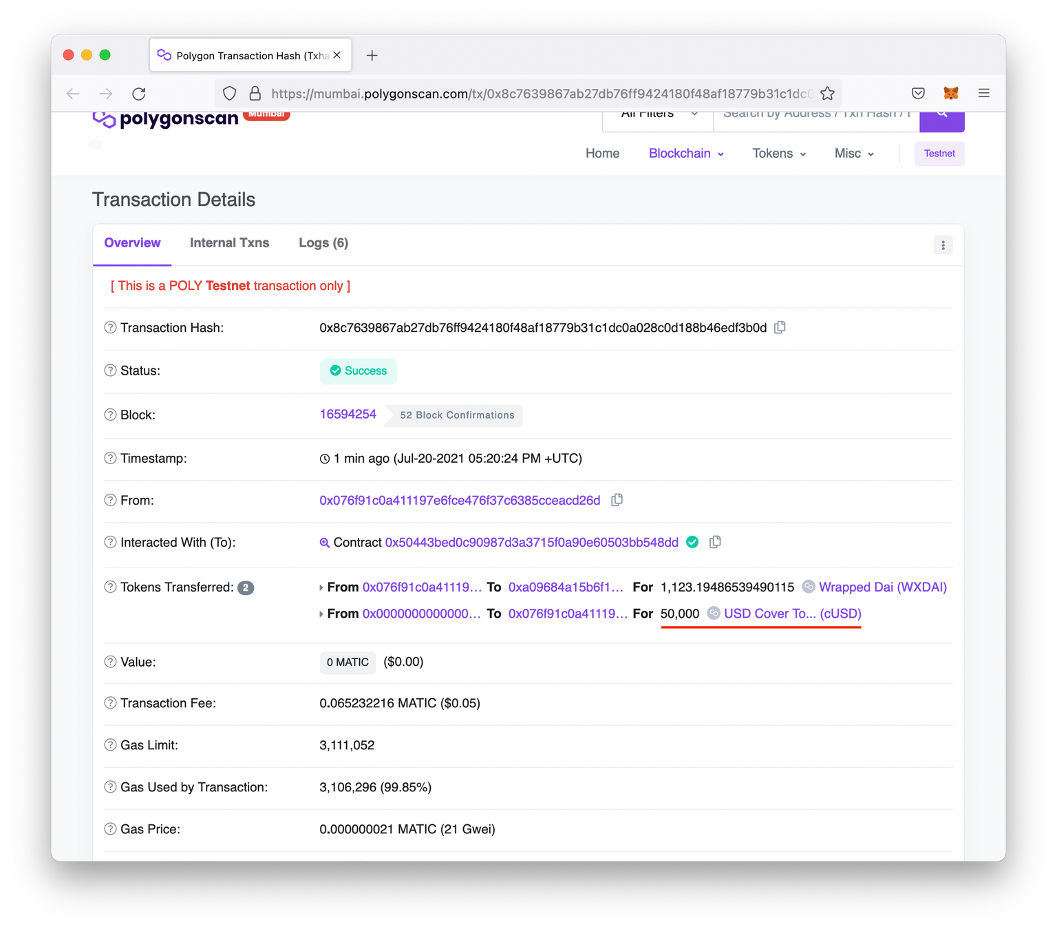Click the polygonscan logo

coord(165,119)
